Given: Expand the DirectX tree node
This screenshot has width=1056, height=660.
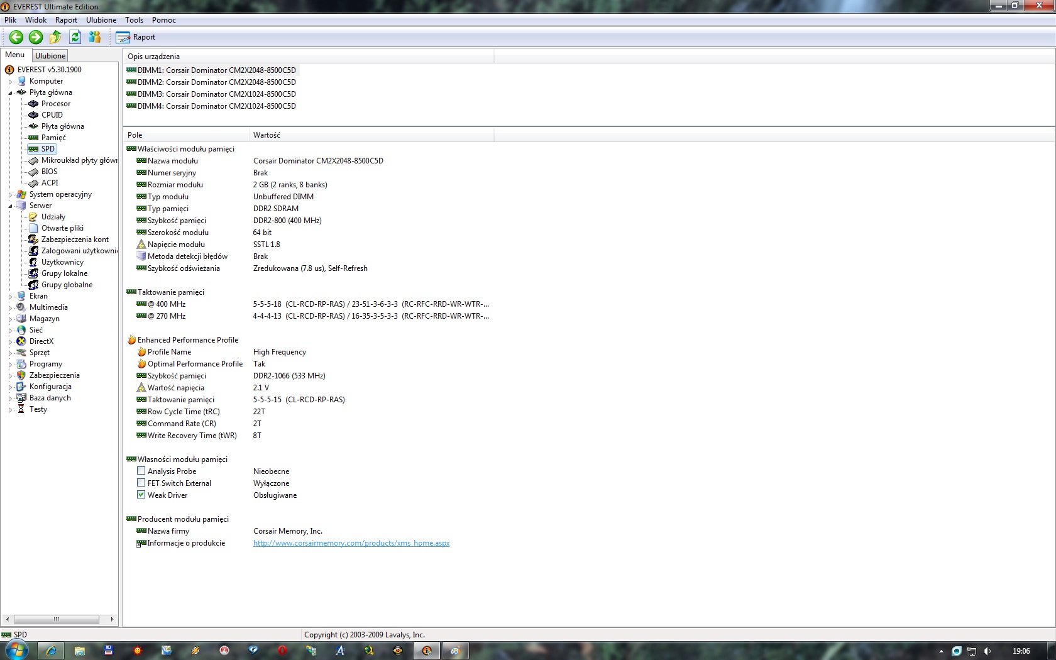Looking at the screenshot, I should [10, 342].
